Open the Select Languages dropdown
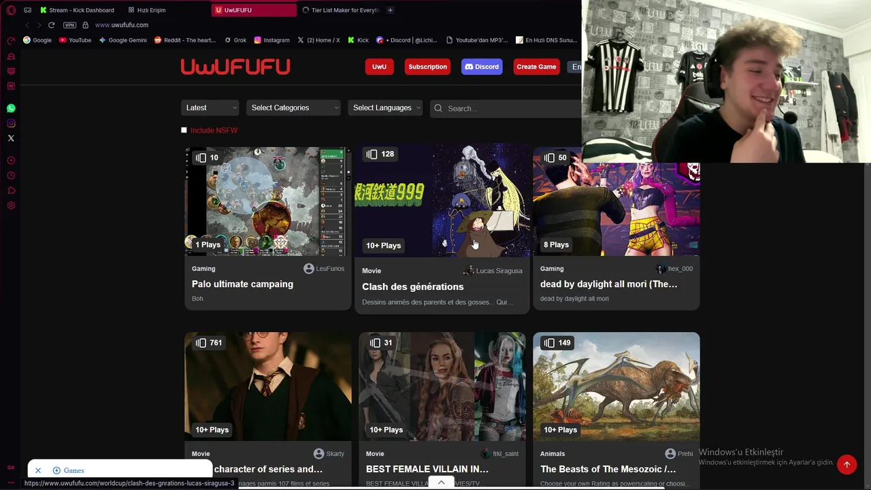 pos(385,108)
